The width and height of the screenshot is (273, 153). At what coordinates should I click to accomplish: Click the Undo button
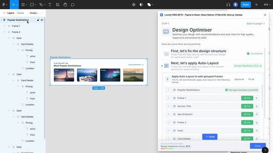[x=209, y=137]
